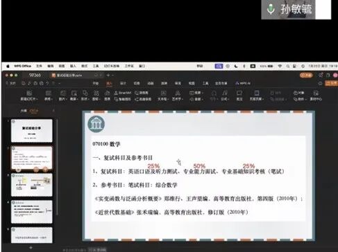Switch to the Transitions (切换) ribbon tab
This screenshot has width=338, height=252.
click(137, 83)
